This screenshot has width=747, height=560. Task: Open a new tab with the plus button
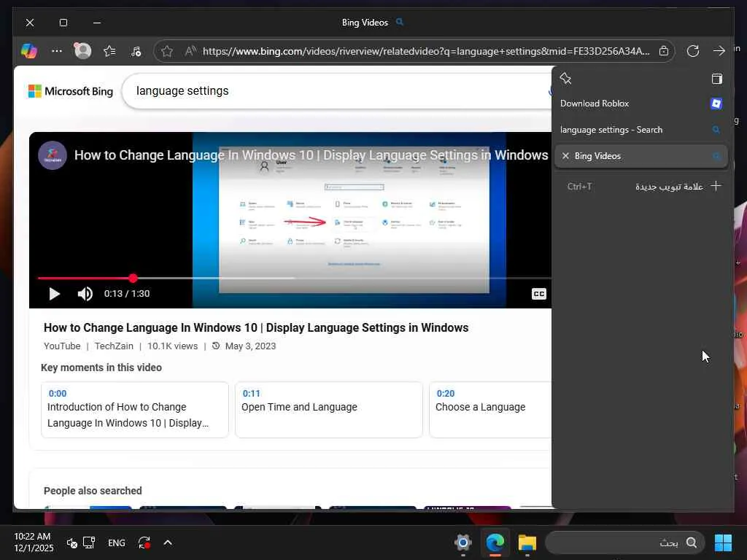click(716, 186)
